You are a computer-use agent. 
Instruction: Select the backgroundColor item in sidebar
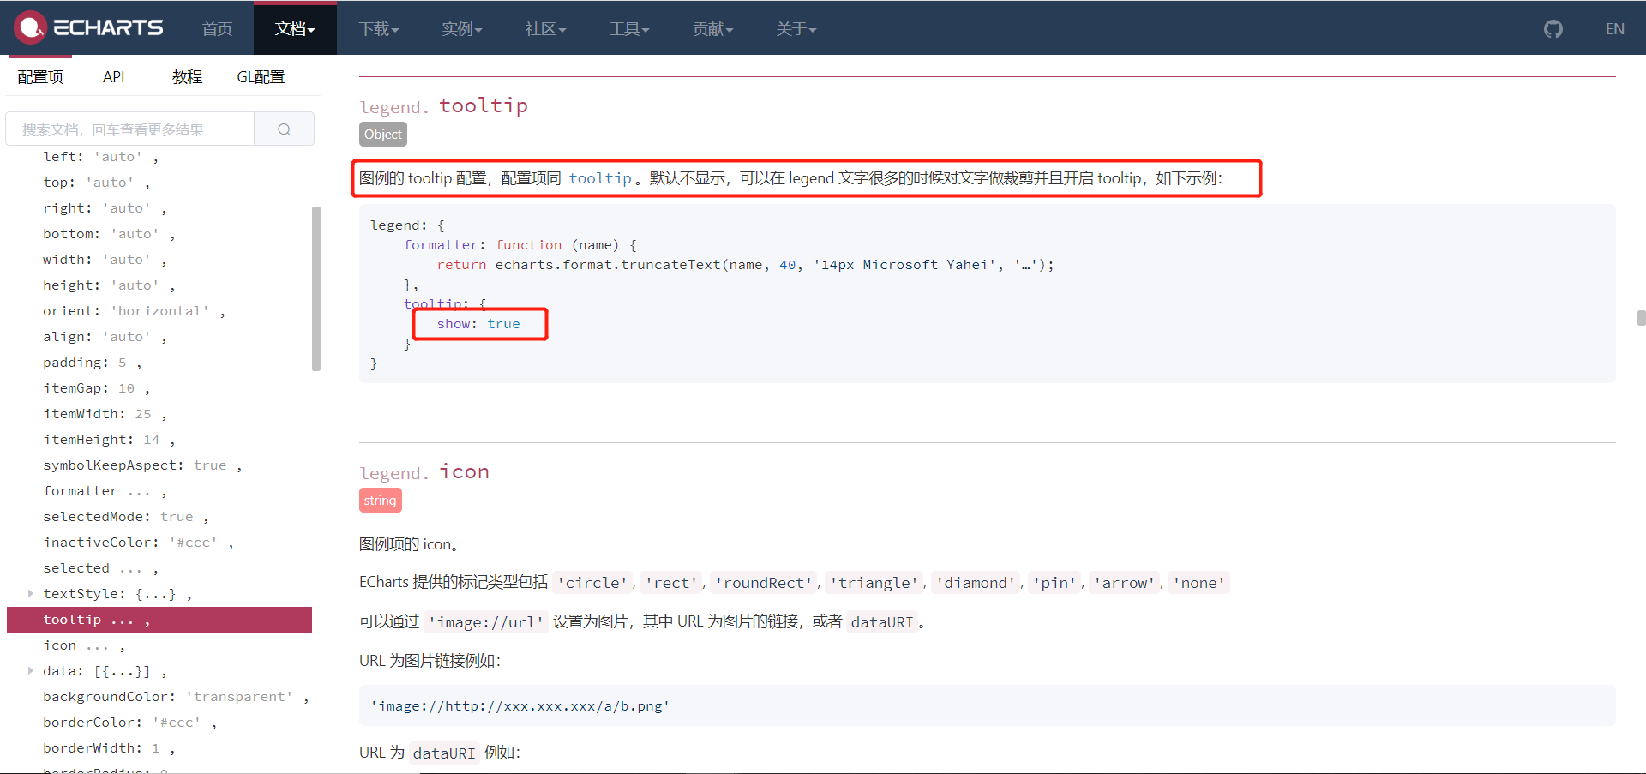click(176, 697)
